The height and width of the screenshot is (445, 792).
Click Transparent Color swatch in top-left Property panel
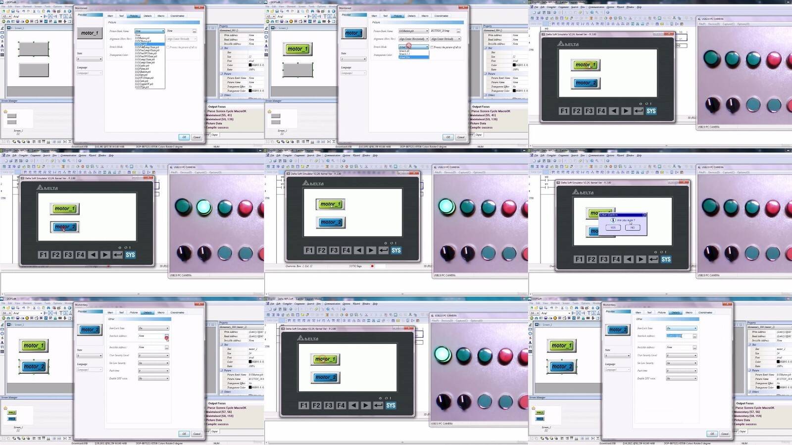250,91
